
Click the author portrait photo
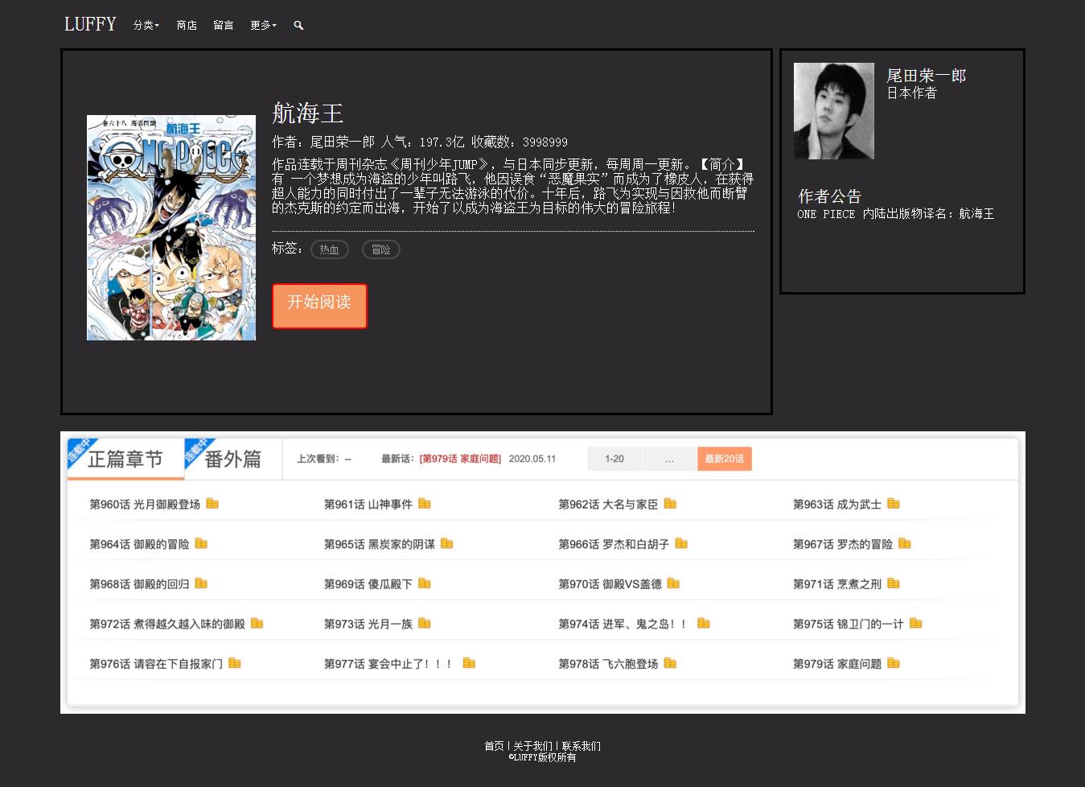coord(834,111)
